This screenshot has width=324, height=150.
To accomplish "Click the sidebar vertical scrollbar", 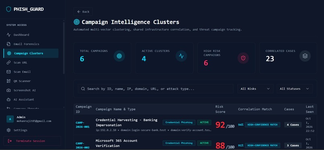I will (64, 48).
